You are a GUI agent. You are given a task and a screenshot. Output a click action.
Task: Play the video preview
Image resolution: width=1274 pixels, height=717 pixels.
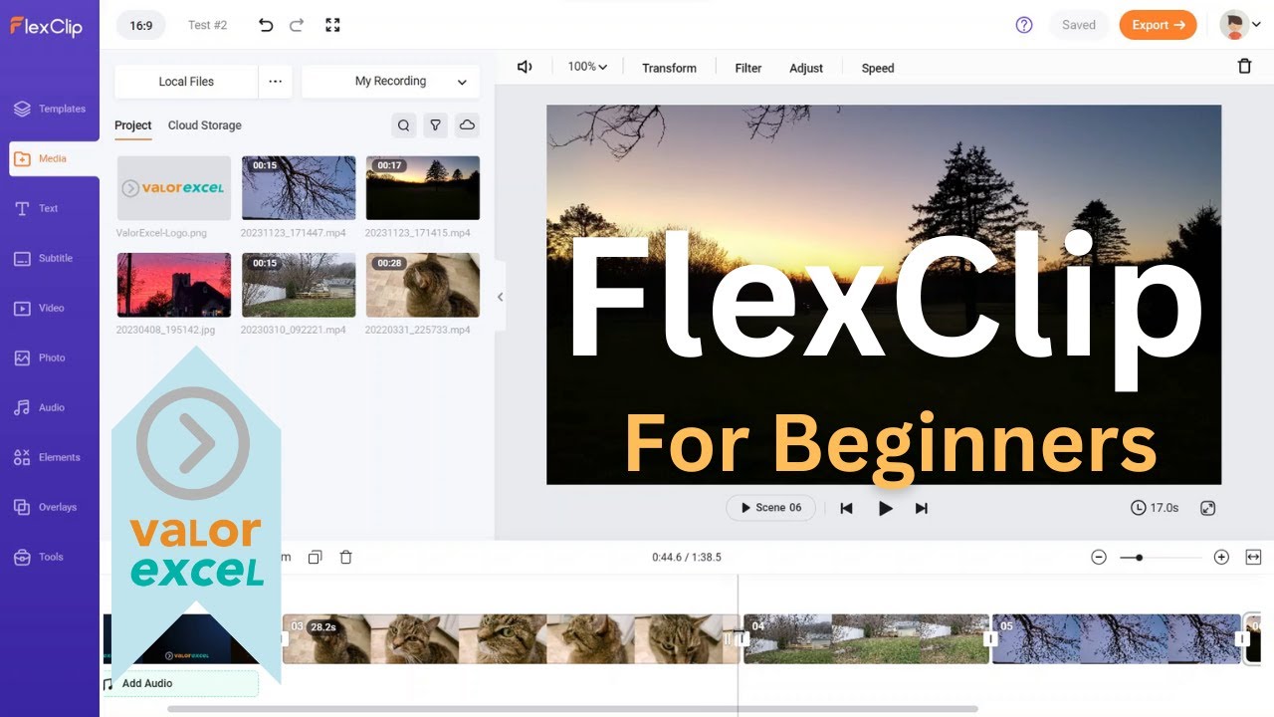click(886, 508)
